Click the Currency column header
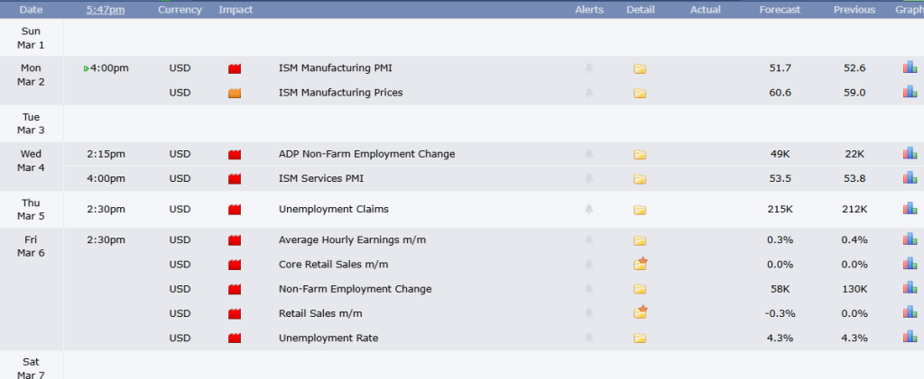This screenshot has height=379, width=924. 180,10
